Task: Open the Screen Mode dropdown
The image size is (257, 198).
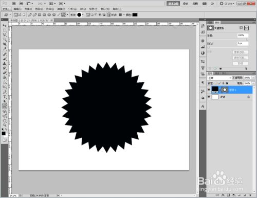Action: (x=62, y=4)
